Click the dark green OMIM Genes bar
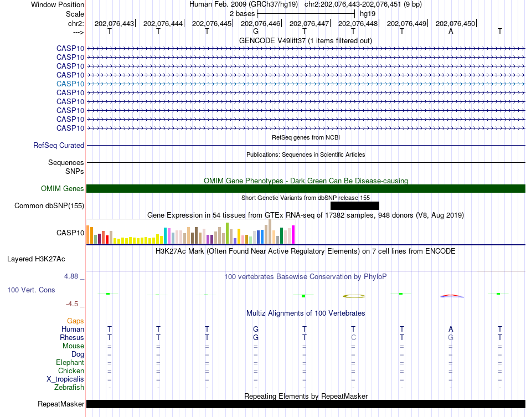The height and width of the screenshot is (417, 526). tap(306, 188)
